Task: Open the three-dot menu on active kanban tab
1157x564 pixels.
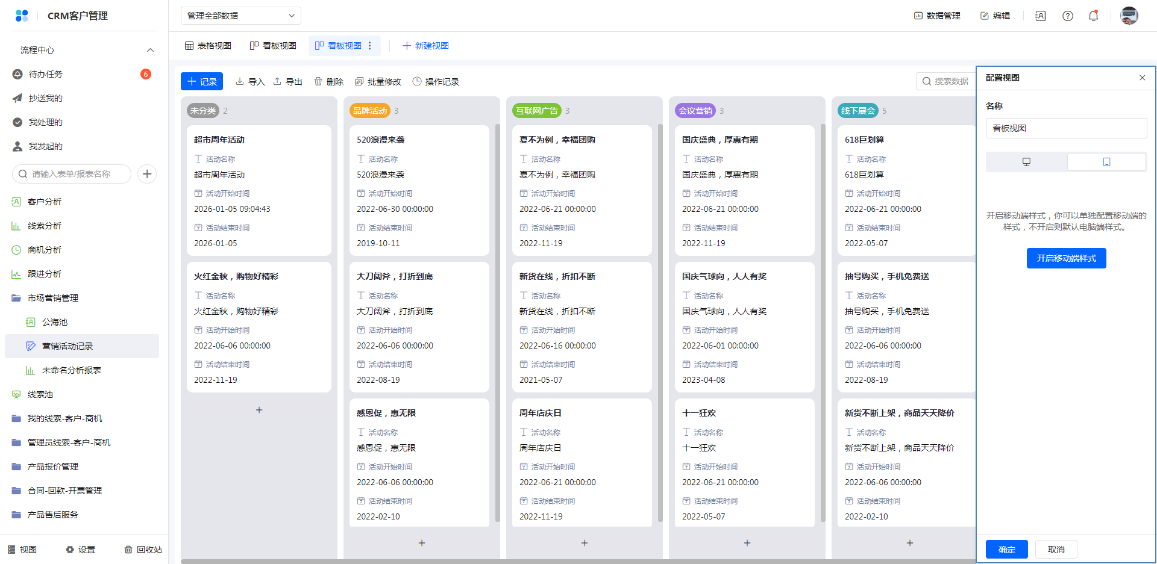Action: 370,46
